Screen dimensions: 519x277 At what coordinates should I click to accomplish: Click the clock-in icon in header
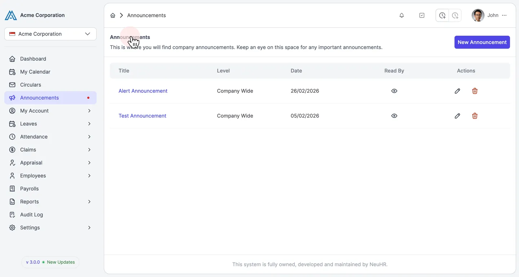tap(442, 16)
